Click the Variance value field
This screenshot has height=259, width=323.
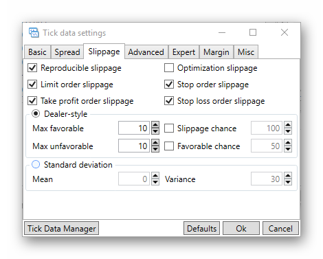click(267, 179)
